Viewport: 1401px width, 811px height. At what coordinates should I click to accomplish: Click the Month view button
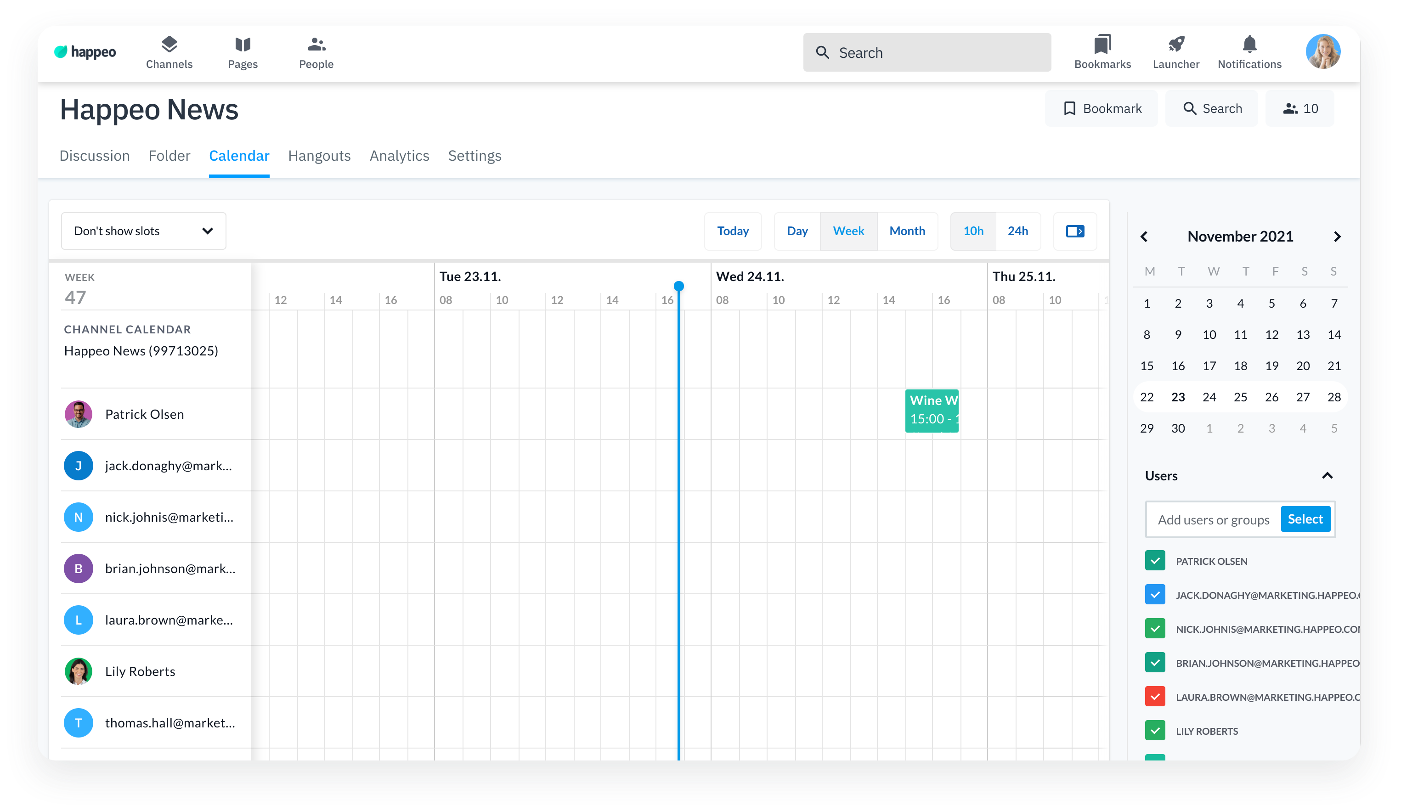tap(907, 230)
